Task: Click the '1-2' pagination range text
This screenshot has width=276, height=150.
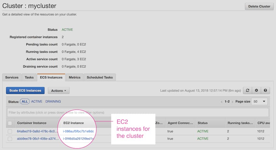Action: tap(227, 102)
